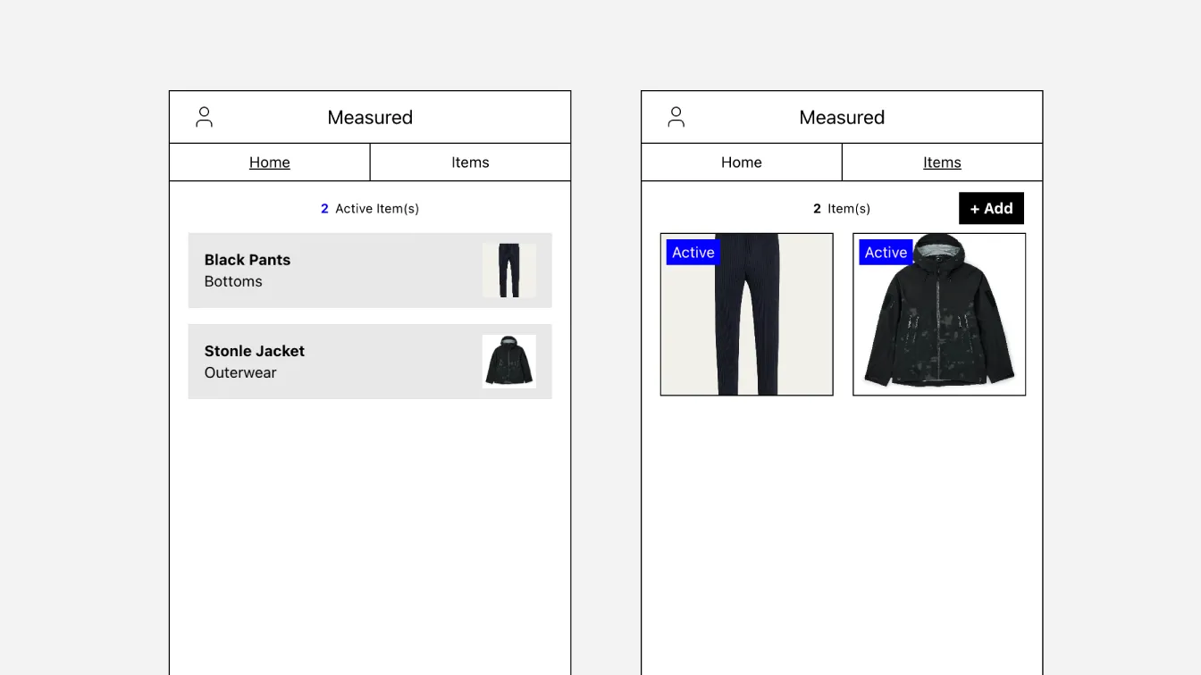
Task: Click the Measured title on the Home screen
Action: tap(370, 117)
